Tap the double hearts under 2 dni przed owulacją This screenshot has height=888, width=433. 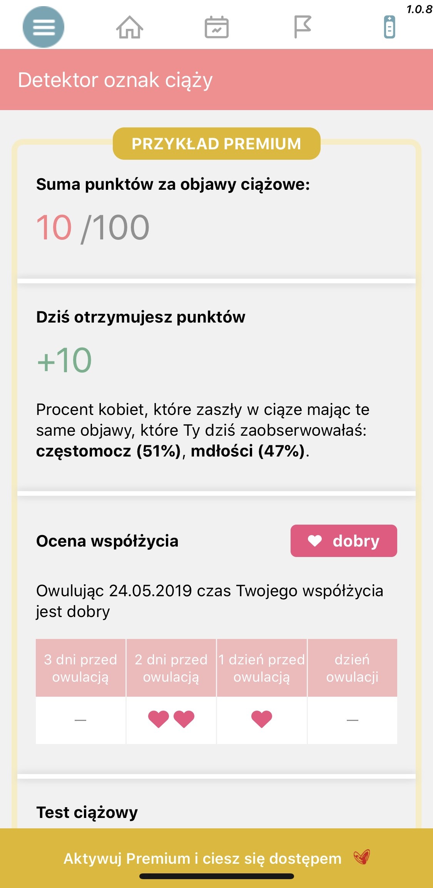(171, 719)
